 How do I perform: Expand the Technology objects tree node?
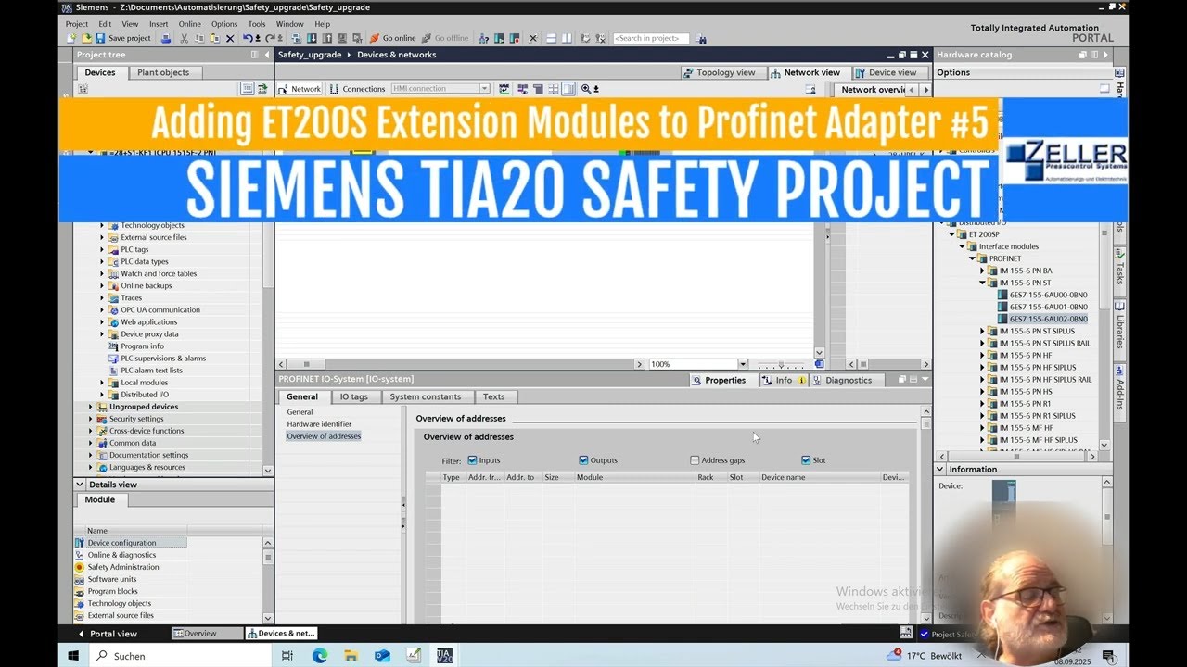point(102,225)
